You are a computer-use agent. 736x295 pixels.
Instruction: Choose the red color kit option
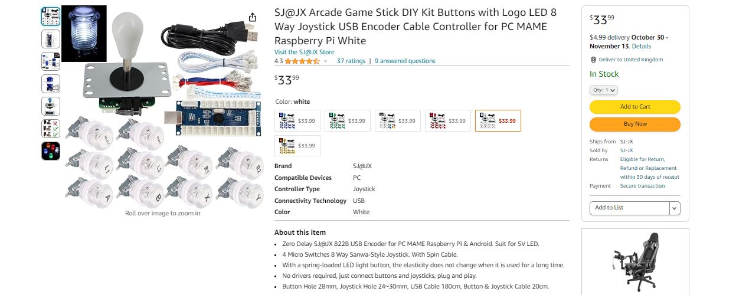(x=448, y=120)
